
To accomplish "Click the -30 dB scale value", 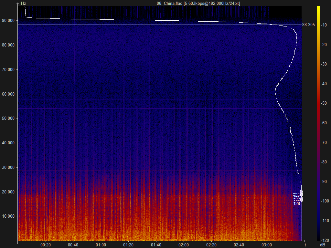I will point(324,64).
